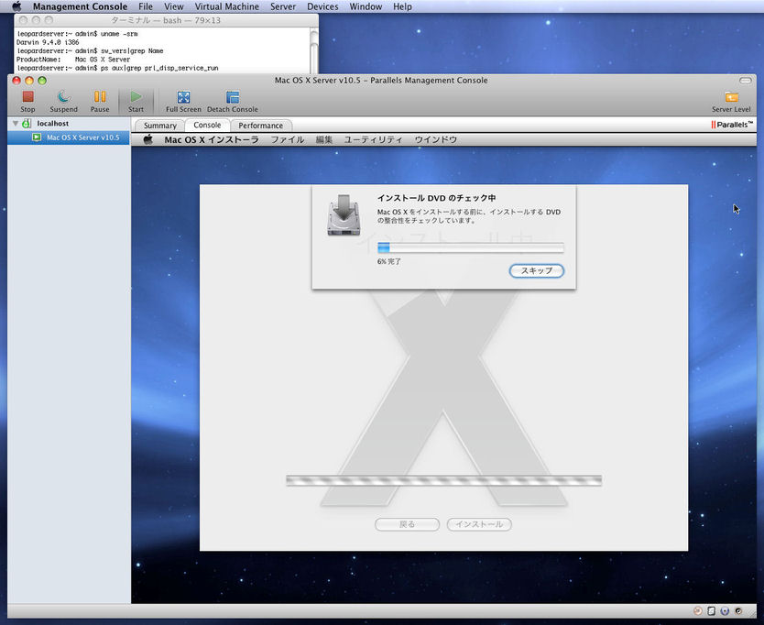
Task: Click 'uname -srm' command line in Terminal
Action: [x=77, y=34]
